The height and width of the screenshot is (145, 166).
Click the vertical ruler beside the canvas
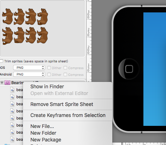89,41
